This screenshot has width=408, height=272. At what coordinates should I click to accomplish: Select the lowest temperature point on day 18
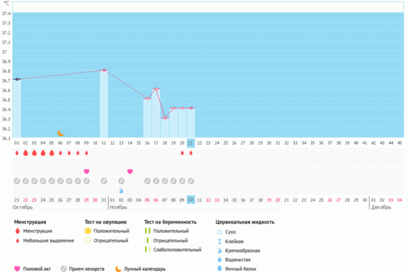(x=165, y=118)
